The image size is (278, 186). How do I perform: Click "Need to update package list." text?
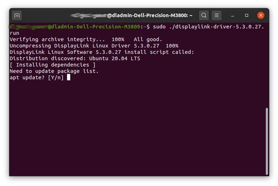tap(54, 71)
